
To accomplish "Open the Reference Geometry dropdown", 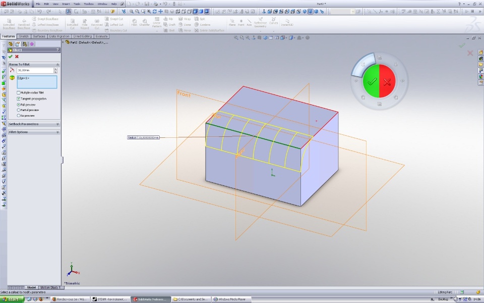I will 260,31.
